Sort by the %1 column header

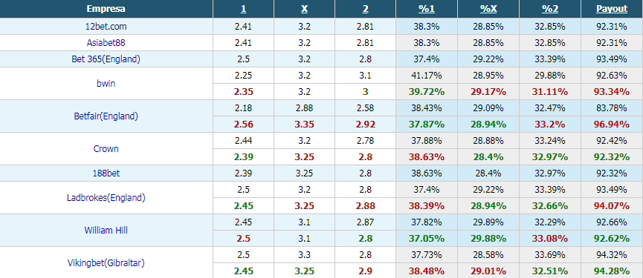click(427, 9)
